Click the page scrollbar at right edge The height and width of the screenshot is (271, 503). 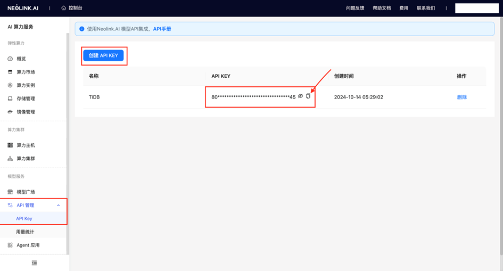point(501,136)
